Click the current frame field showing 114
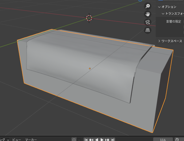The width and height of the screenshot is (184, 141). pyautogui.click(x=163, y=139)
